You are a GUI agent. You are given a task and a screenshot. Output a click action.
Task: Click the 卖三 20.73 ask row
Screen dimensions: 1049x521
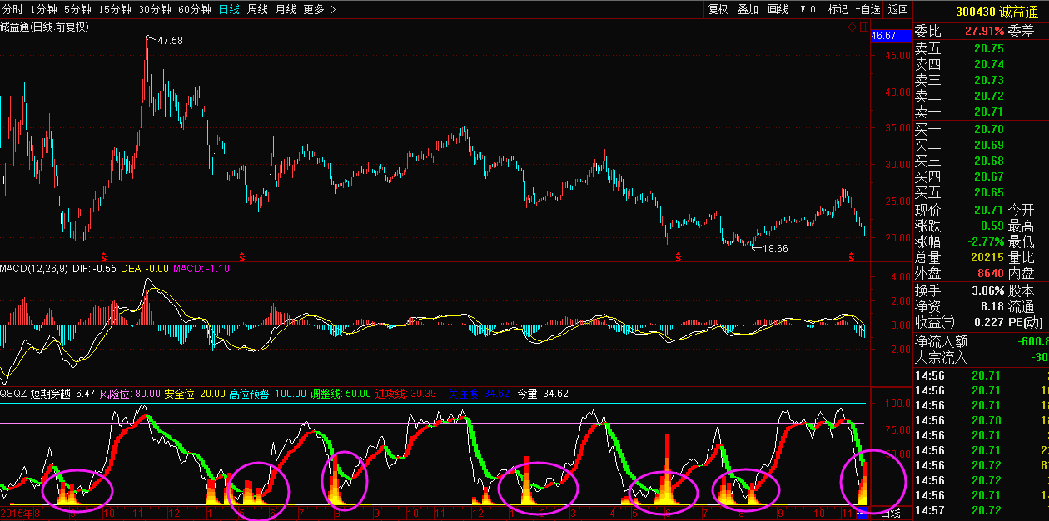pyautogui.click(x=982, y=80)
